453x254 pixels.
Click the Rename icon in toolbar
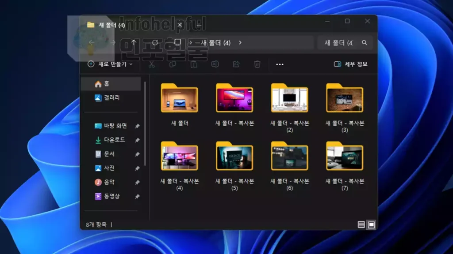pos(215,64)
